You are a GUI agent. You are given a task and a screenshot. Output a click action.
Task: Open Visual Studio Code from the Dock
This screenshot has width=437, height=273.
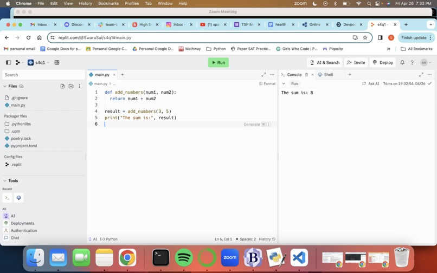coord(299,257)
